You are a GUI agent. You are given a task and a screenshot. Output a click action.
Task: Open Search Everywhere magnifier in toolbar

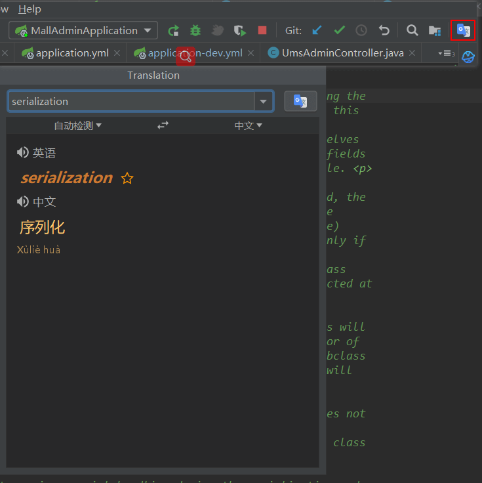[x=412, y=30]
